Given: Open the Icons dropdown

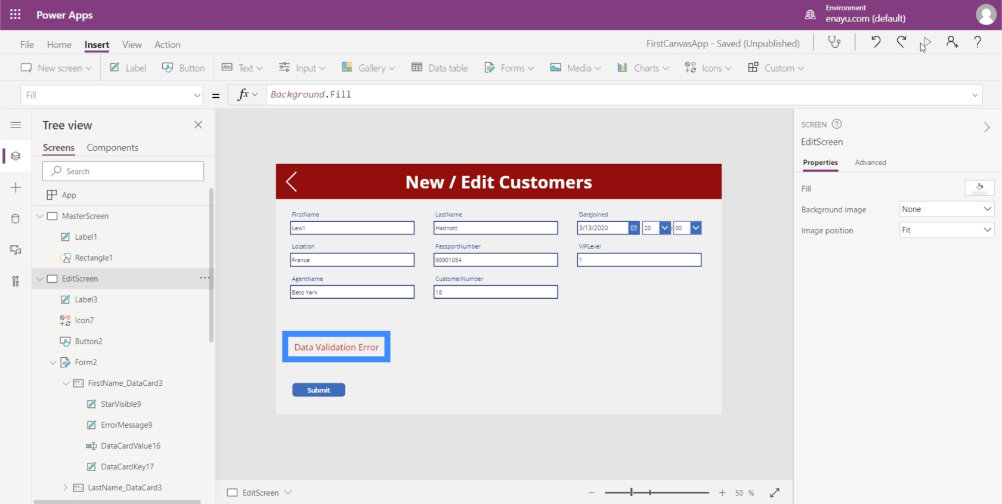Looking at the screenshot, I should coord(708,68).
